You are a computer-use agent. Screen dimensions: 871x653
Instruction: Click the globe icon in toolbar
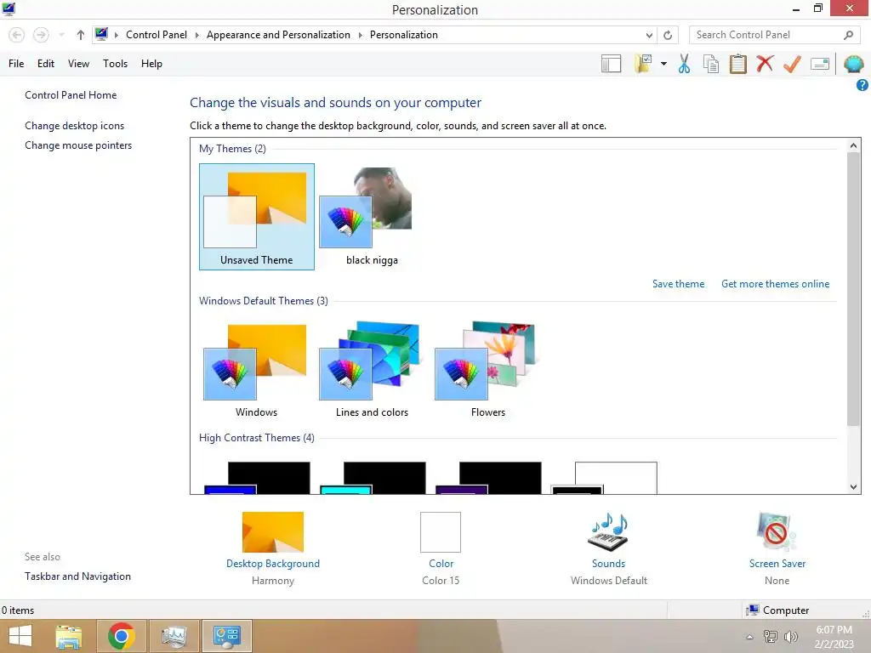tap(853, 64)
